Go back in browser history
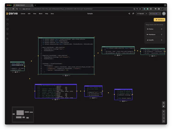The height and width of the screenshot is (131, 172). pos(7,9)
